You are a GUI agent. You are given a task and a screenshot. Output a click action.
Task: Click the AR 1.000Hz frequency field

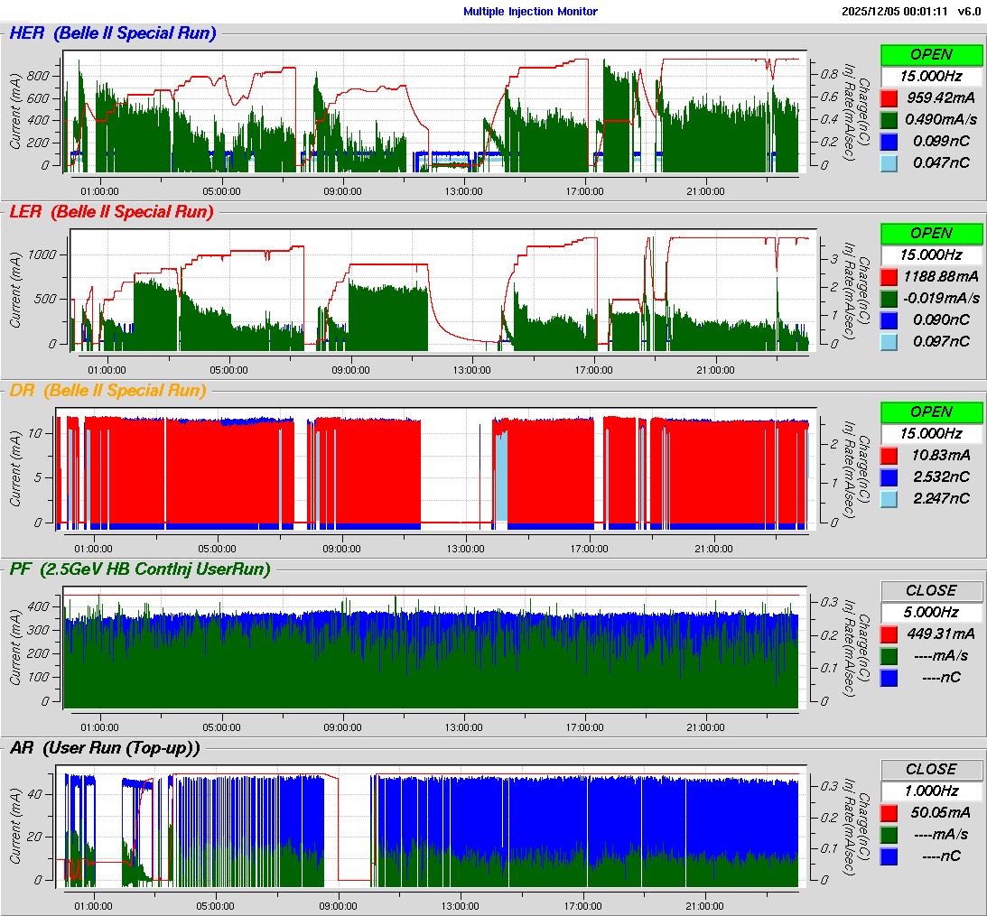pos(931,791)
